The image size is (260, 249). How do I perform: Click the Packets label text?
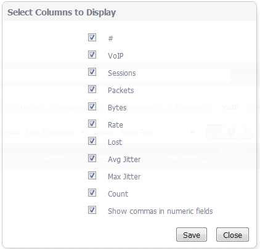121,91
